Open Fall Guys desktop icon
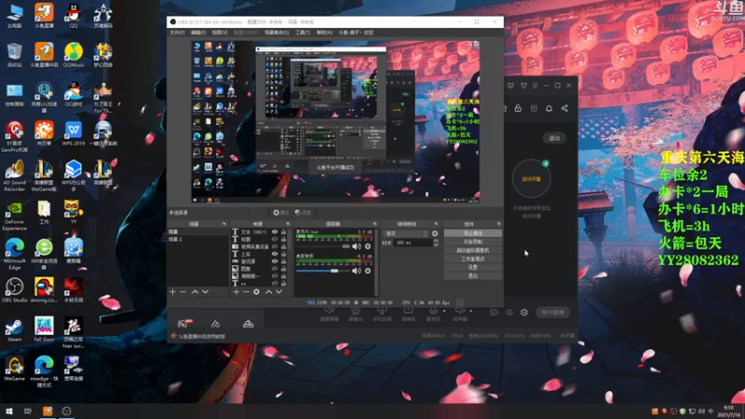This screenshot has height=419, width=745. (x=44, y=330)
